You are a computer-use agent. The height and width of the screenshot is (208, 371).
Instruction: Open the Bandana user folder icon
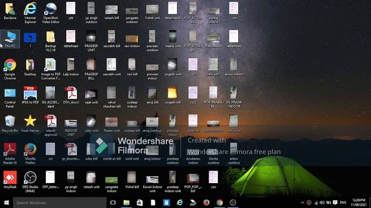coord(10,11)
